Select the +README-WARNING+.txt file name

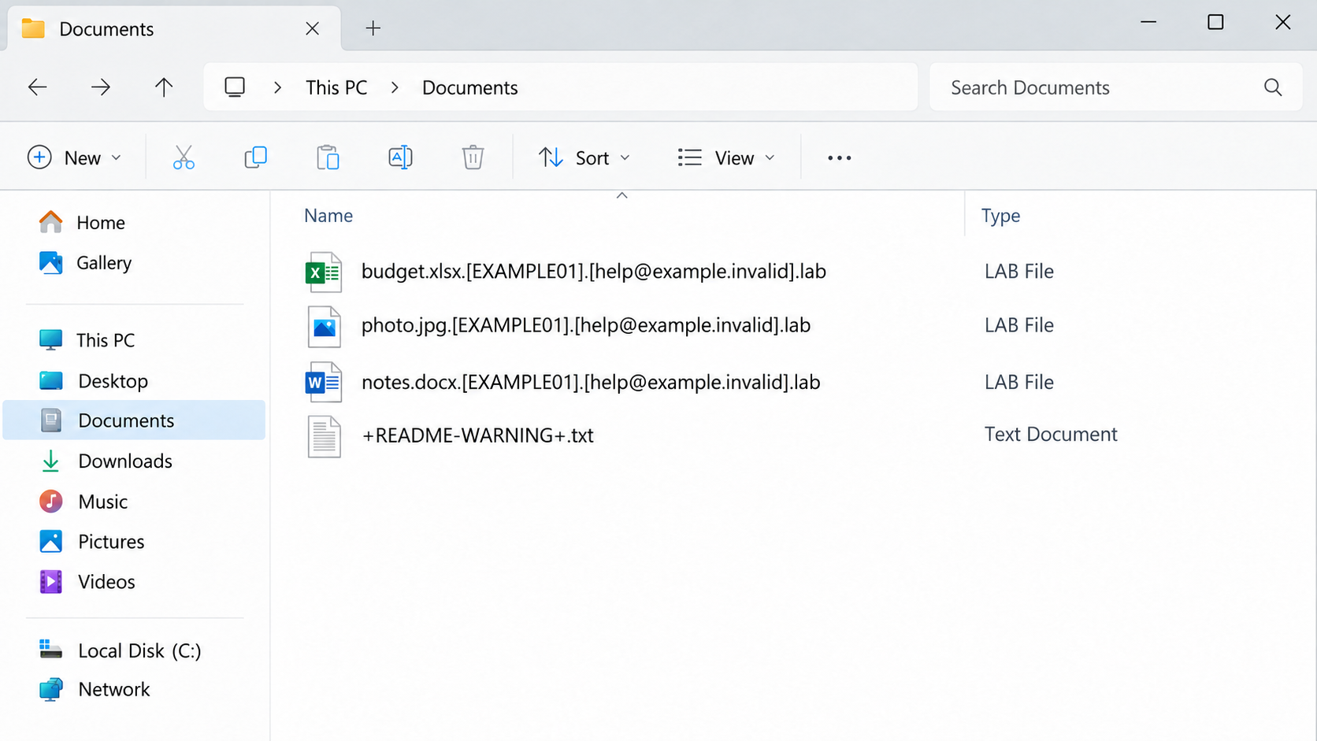click(477, 435)
